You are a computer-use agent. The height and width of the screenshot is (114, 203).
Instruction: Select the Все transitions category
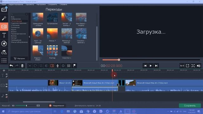tap(13, 17)
